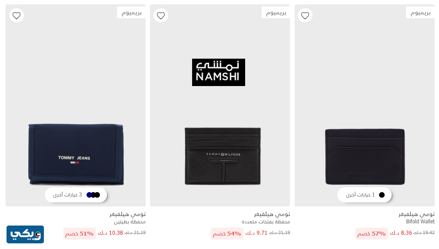439x249 pixels.
Task: Open the محفظة بطيتين product title
Action: tap(130, 222)
